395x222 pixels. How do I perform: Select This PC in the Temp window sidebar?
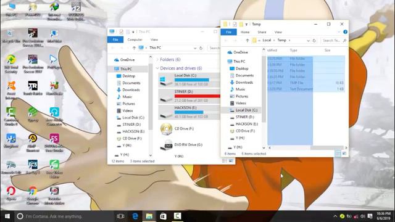236,62
